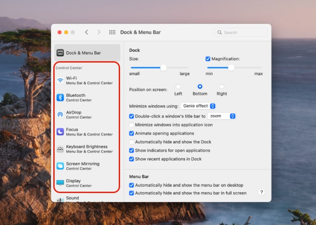Image resolution: width=316 pixels, height=225 pixels.
Task: Click the search magnifier icon
Action: point(219,32)
